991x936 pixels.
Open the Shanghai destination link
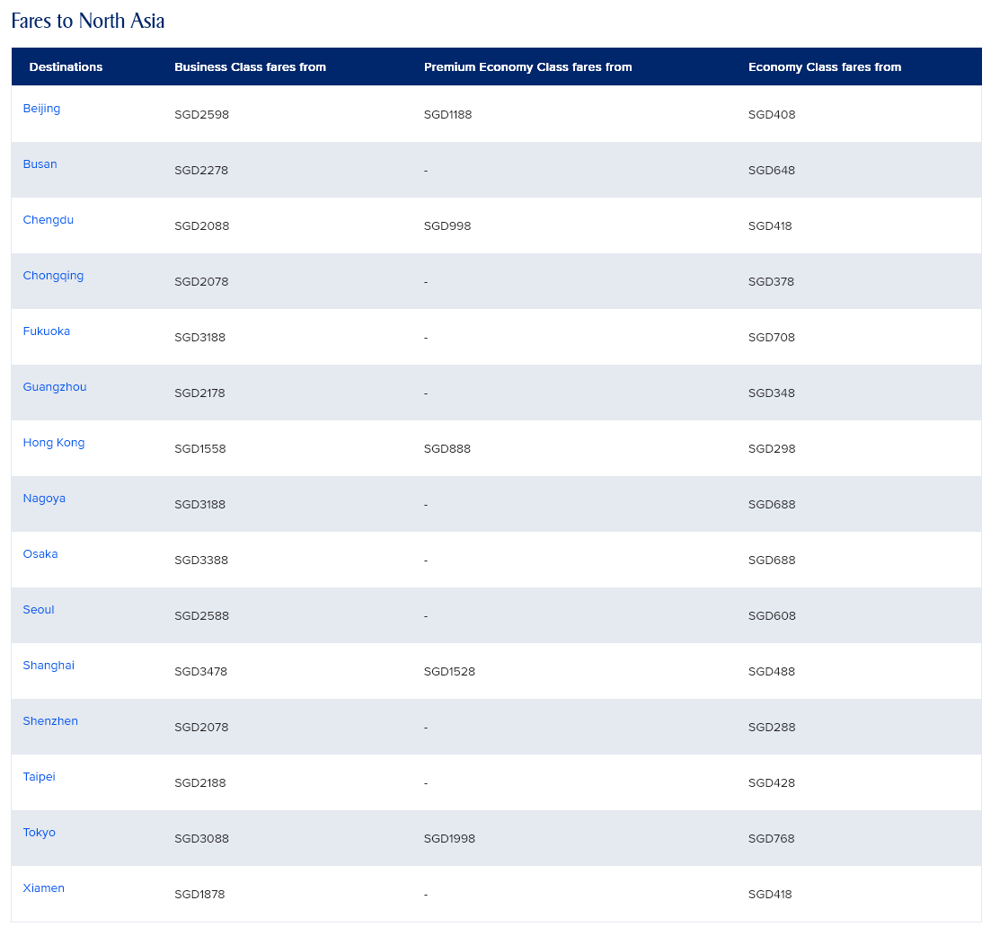pos(49,666)
